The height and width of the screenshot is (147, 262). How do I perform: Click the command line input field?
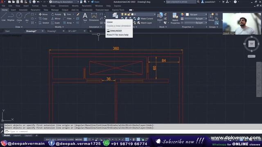(133, 131)
